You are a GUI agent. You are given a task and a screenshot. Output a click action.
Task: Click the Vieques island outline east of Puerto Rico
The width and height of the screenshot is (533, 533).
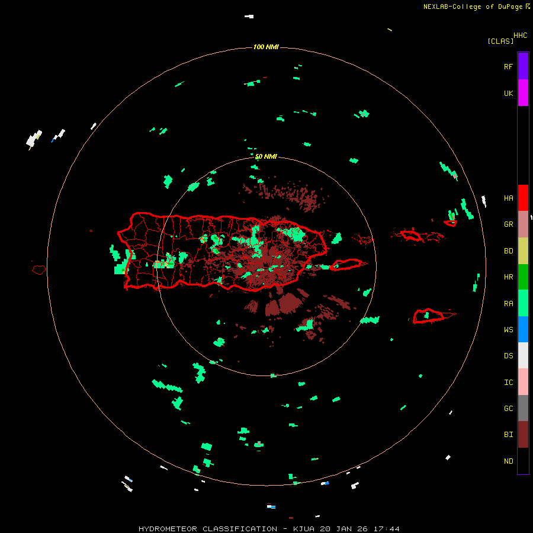[346, 265]
